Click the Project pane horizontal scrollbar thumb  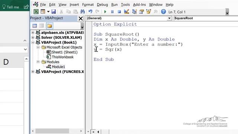pyautogui.click(x=52, y=131)
